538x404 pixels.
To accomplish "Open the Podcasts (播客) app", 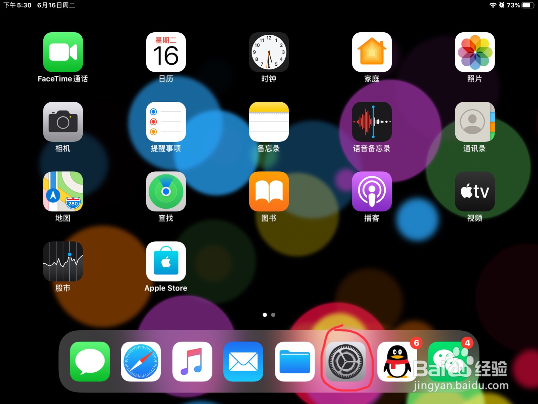I will click(x=372, y=192).
